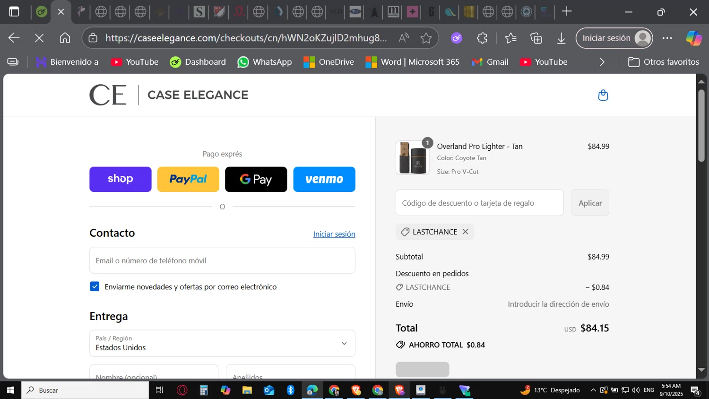Screen dimensions: 709x399
Task: Focus the email or phone number field
Action: pyautogui.click(x=222, y=260)
